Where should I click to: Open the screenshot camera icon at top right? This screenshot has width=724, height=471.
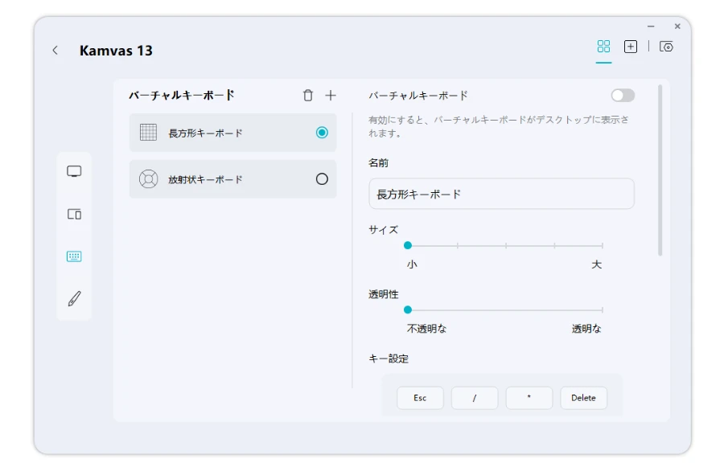tap(666, 47)
